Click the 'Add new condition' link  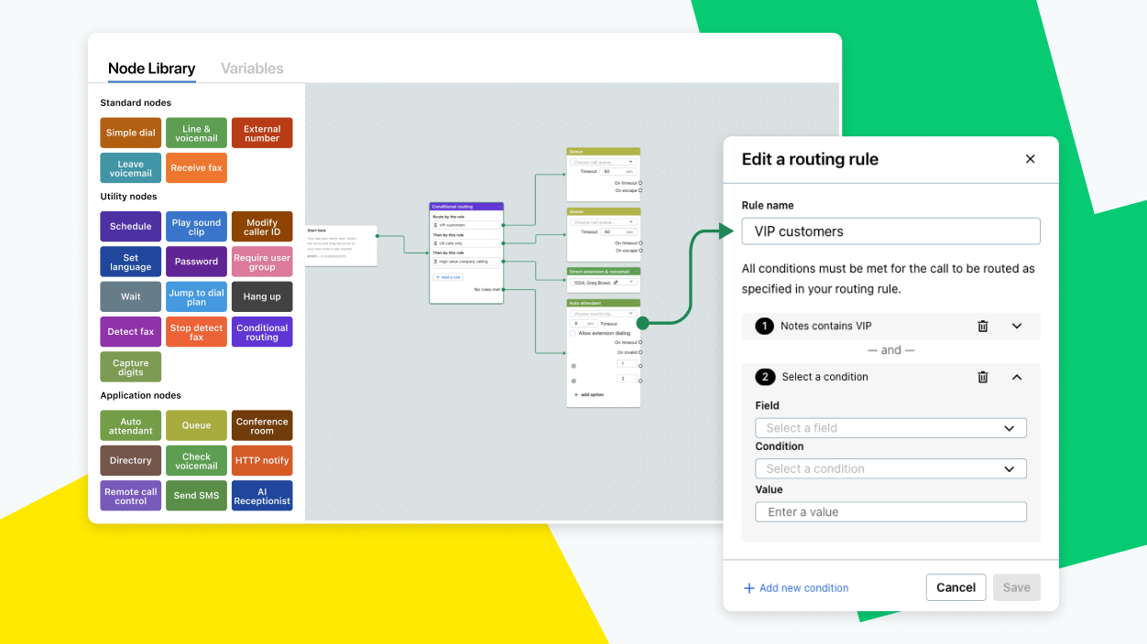pyautogui.click(x=795, y=587)
